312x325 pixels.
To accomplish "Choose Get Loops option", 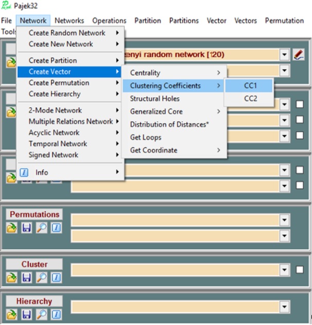I will coord(174,137).
